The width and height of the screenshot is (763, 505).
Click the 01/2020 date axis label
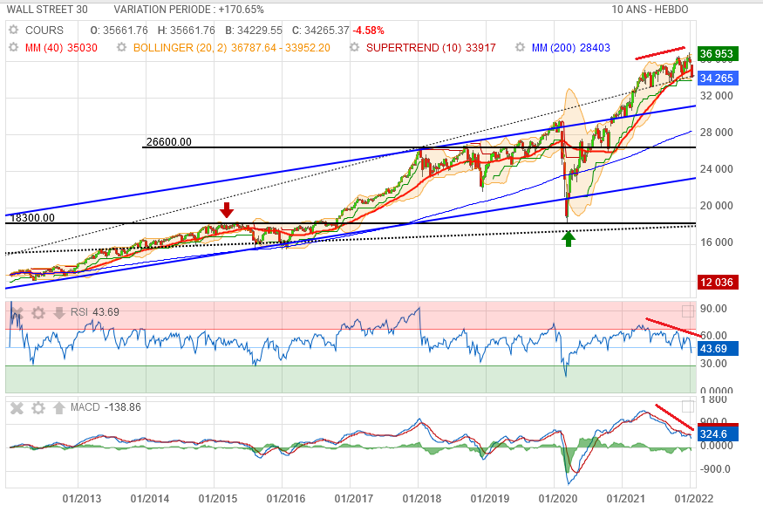558,499
